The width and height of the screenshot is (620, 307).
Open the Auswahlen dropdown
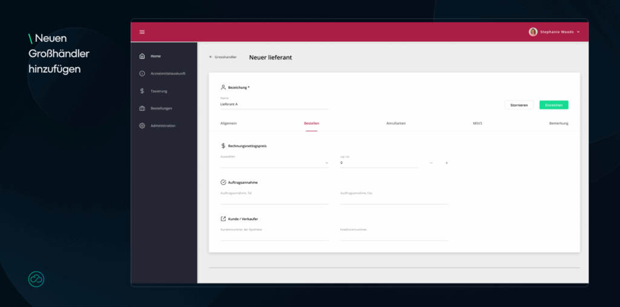274,163
